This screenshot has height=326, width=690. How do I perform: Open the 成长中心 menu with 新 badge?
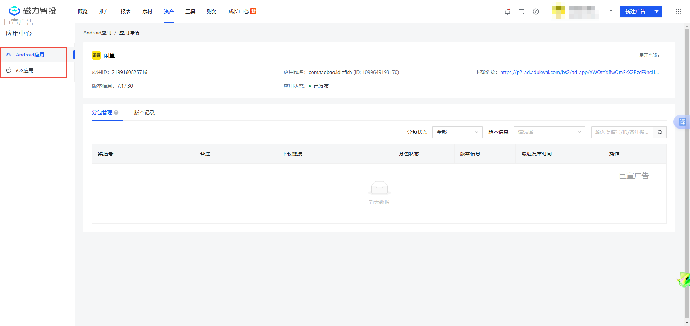pos(238,11)
